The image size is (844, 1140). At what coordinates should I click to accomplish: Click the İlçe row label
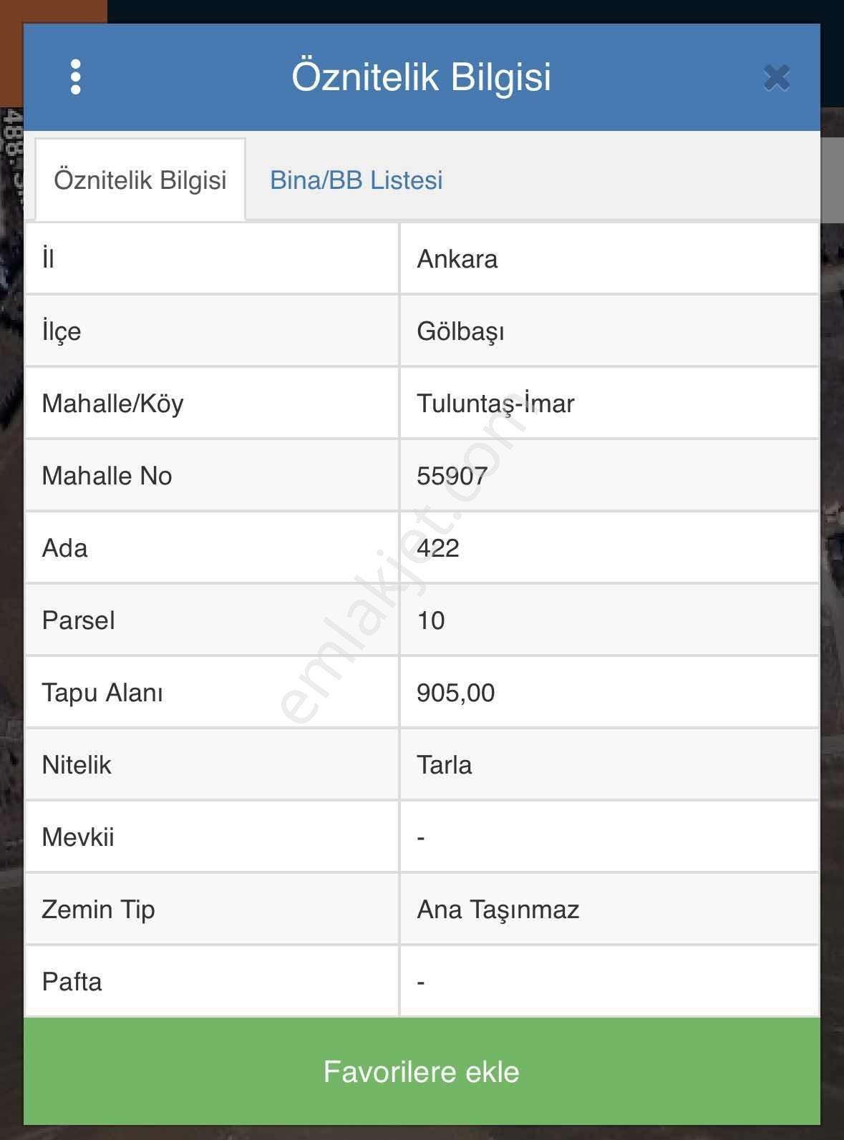(x=62, y=331)
